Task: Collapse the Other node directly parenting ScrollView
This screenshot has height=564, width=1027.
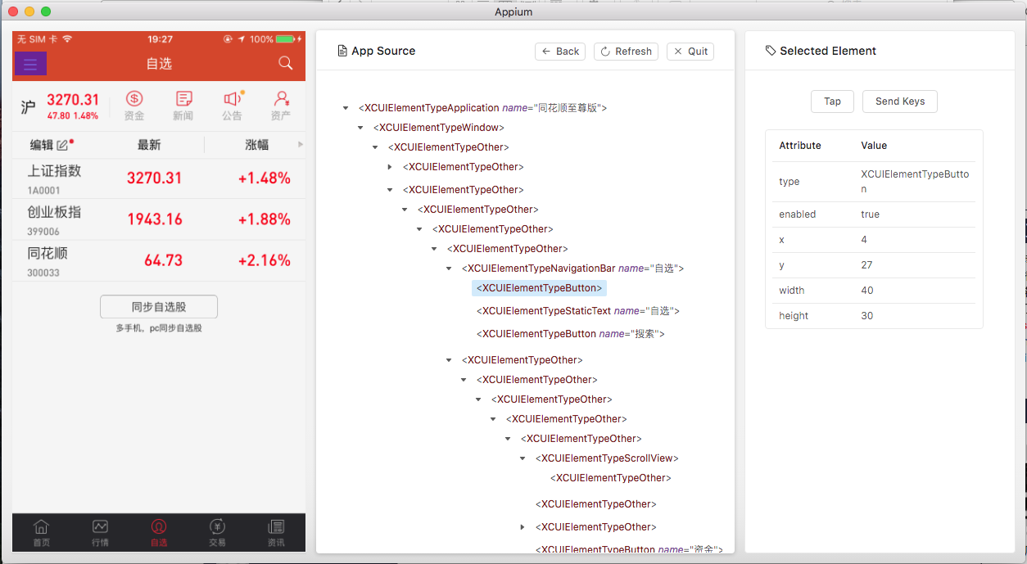Action: pyautogui.click(x=509, y=439)
